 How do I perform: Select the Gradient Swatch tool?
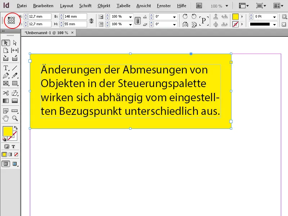(x=6, y=101)
